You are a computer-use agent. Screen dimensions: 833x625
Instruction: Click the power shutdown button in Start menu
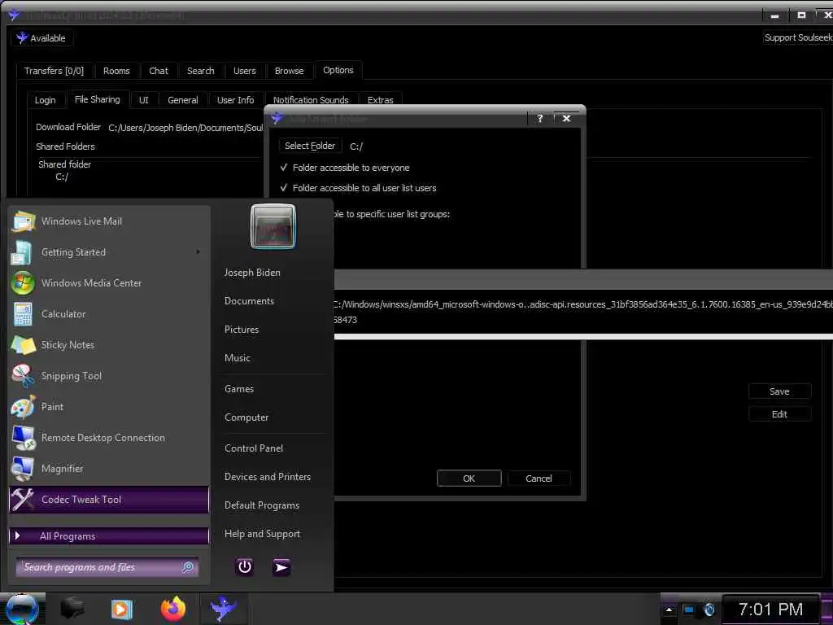click(x=244, y=567)
